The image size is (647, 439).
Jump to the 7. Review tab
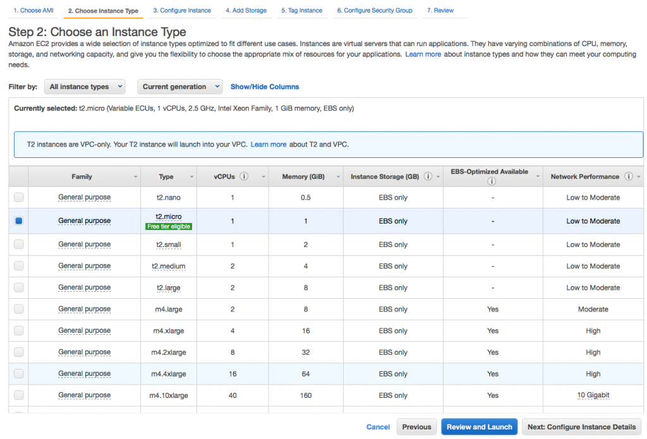pos(440,10)
